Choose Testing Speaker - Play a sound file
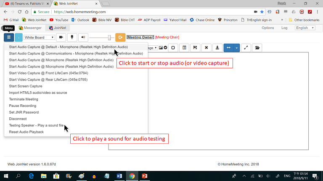This screenshot has width=323, height=181. pyautogui.click(x=36, y=125)
